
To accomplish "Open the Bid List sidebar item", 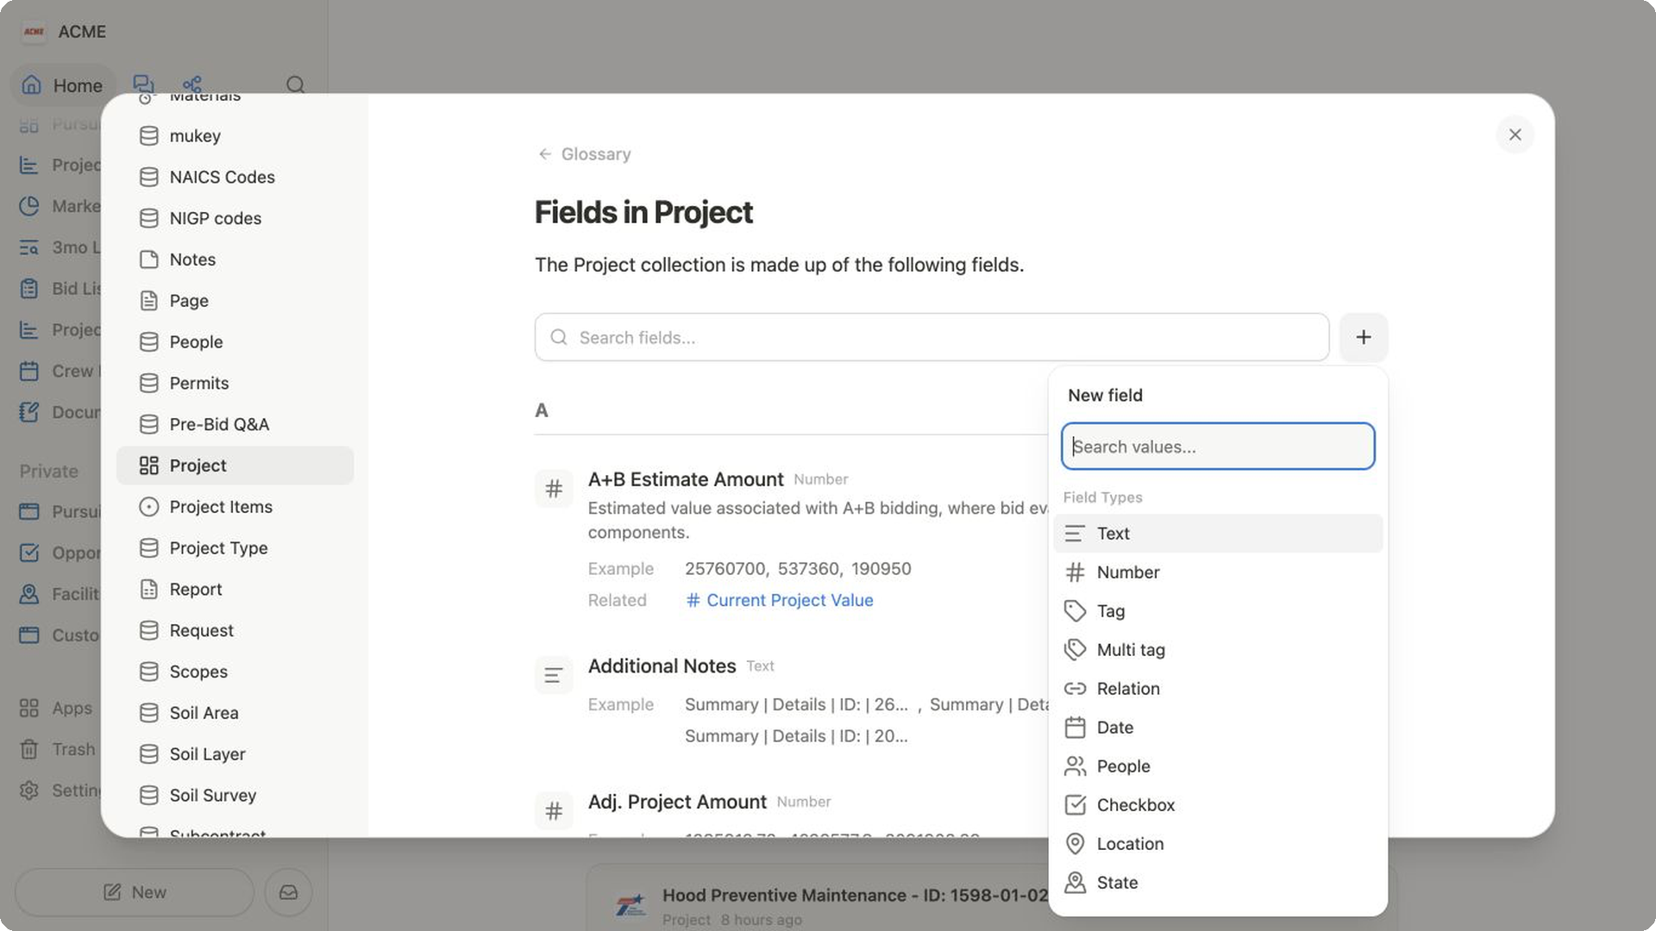I will [59, 289].
